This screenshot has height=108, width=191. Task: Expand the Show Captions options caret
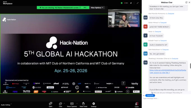pyautogui.click(x=77, y=103)
